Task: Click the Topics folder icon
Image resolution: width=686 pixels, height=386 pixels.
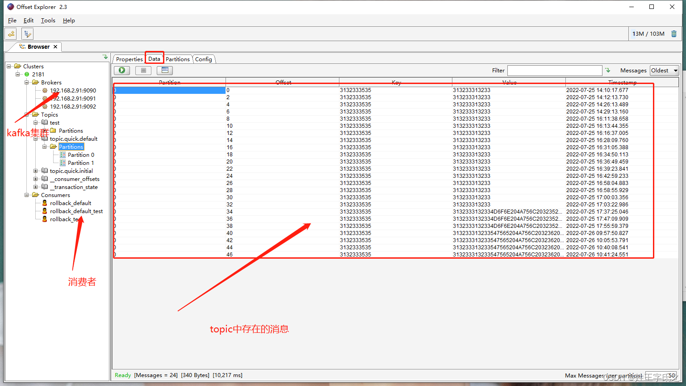Action: tap(35, 114)
